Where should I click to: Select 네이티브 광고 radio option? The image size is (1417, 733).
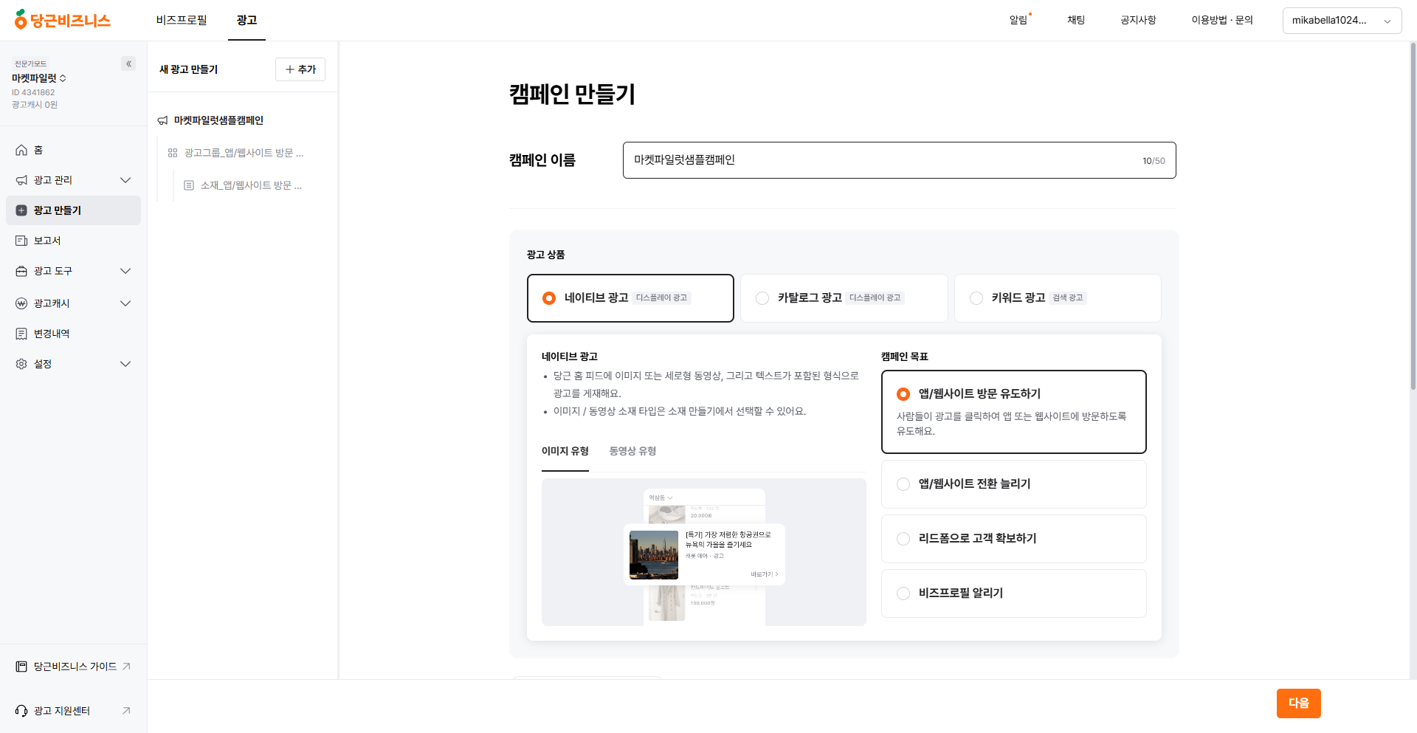pos(630,298)
